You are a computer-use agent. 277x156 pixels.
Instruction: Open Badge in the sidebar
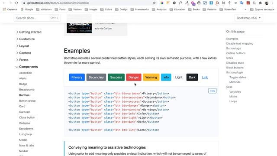(23, 84)
